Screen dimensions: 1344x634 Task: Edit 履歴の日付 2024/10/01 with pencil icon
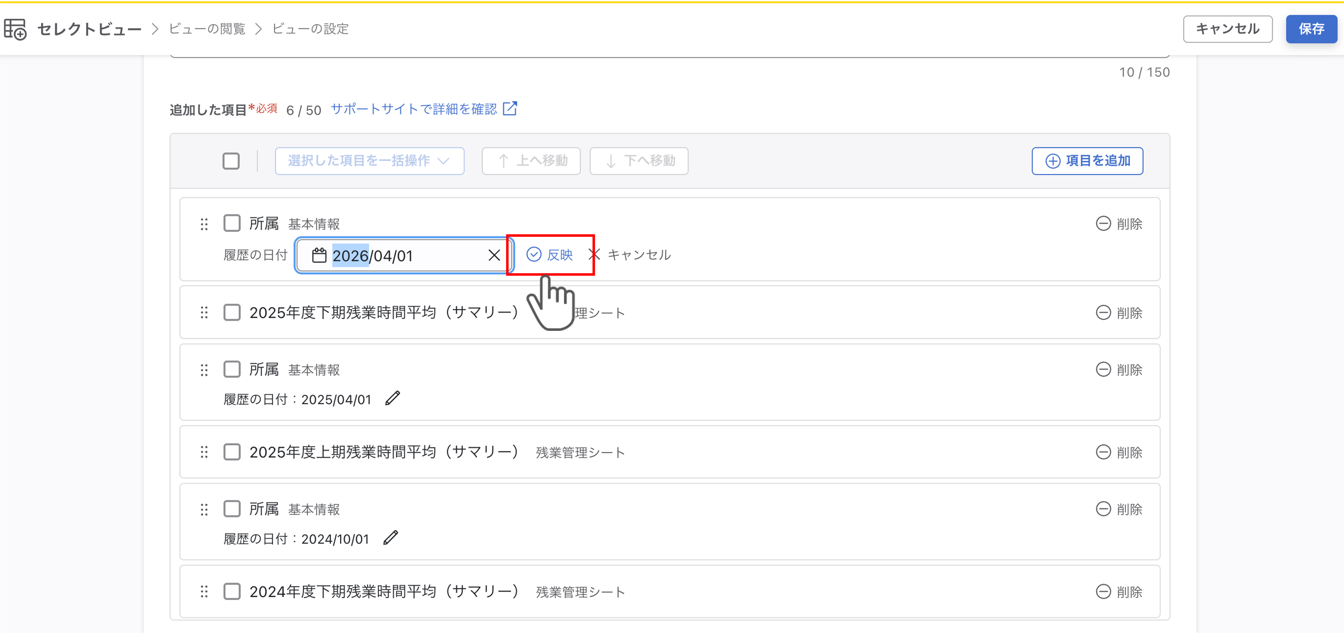point(390,538)
